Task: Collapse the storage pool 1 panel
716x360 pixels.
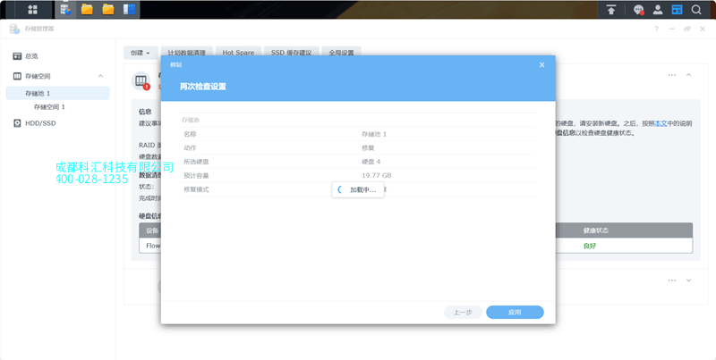Action: pyautogui.click(x=688, y=75)
